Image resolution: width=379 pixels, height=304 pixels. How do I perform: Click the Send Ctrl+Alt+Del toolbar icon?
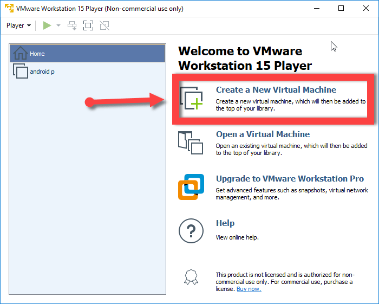[x=72, y=25]
